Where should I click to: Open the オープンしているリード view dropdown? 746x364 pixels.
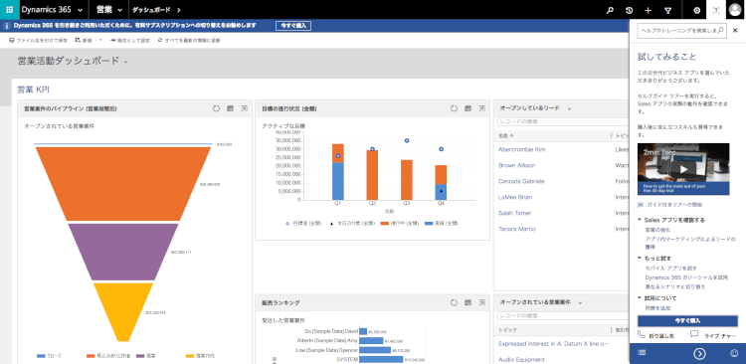[x=569, y=108]
